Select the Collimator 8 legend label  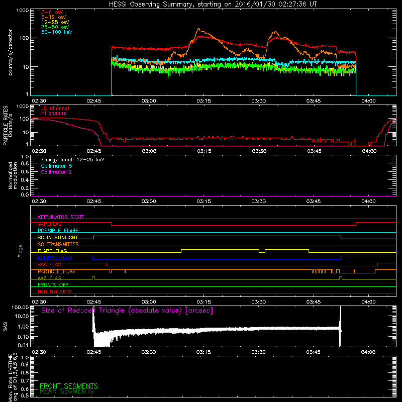[x=56, y=166]
